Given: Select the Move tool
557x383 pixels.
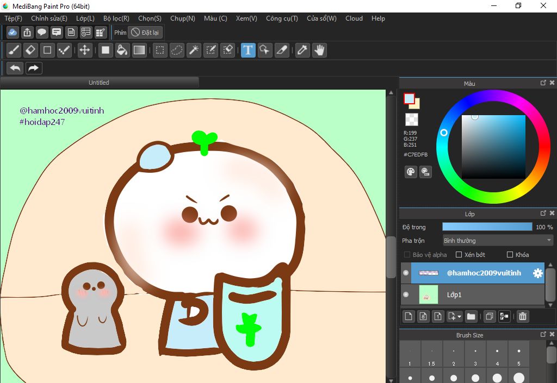Looking at the screenshot, I should (84, 51).
